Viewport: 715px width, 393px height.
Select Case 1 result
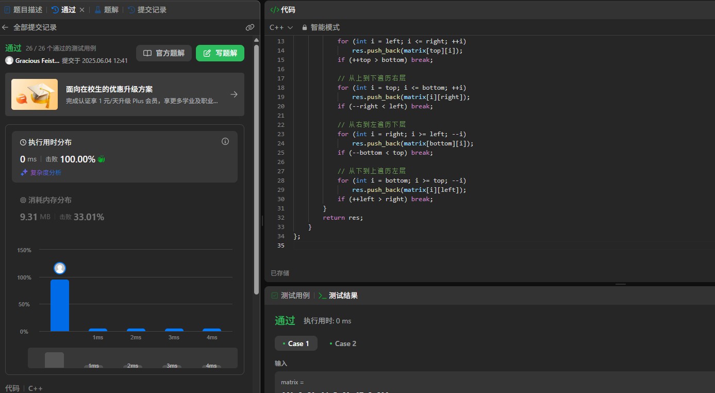pyautogui.click(x=296, y=343)
